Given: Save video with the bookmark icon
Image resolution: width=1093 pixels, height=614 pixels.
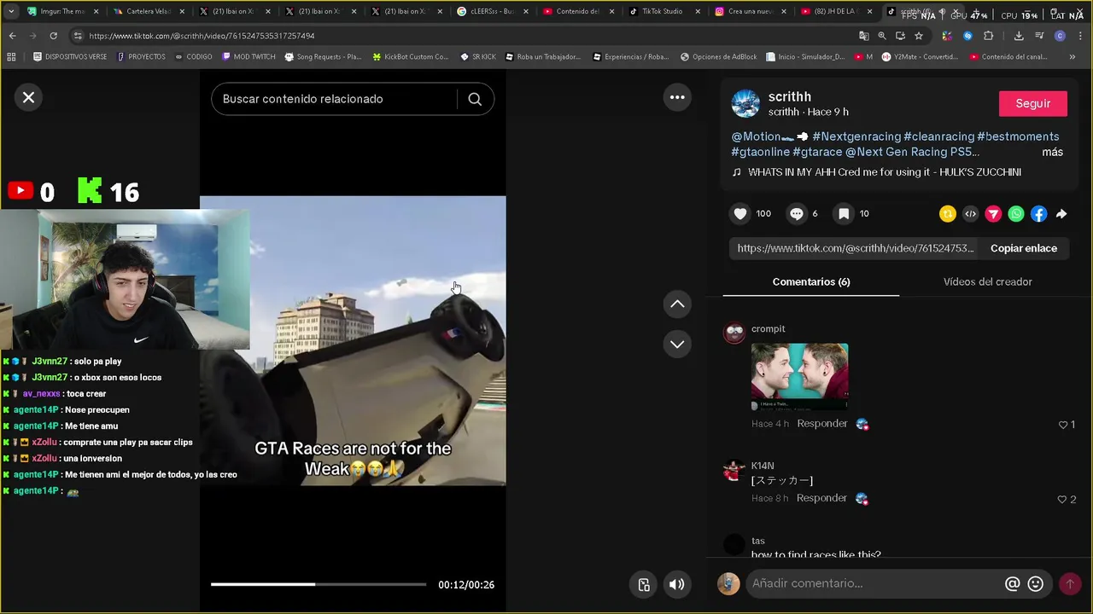Looking at the screenshot, I should coord(844,214).
